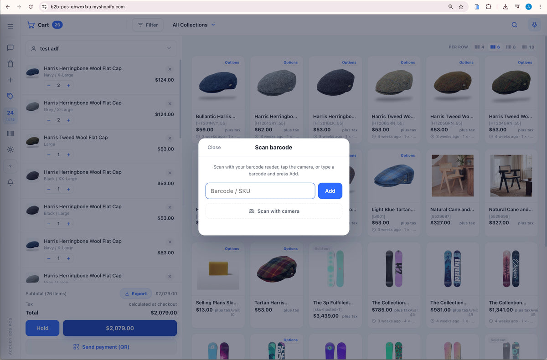The image size is (547, 360).
Task: Open the help question mark icon
Action: 10,167
